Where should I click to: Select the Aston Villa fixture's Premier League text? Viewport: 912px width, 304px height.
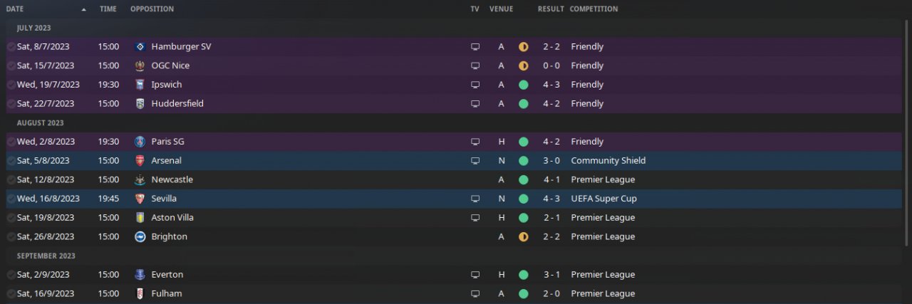[602, 218]
